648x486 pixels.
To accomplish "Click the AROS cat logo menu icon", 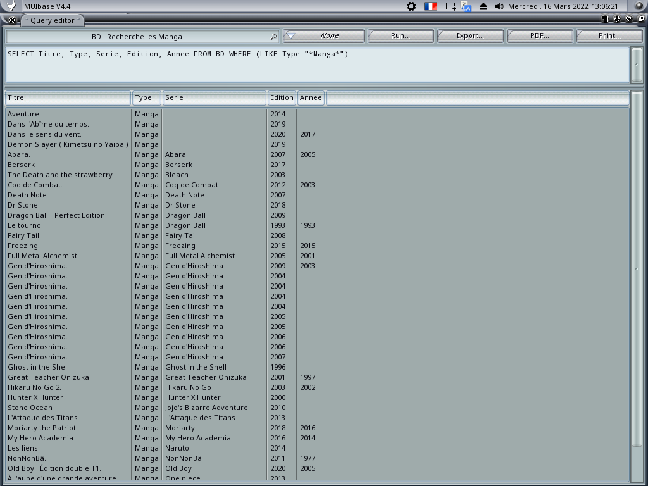I will [x=11, y=6].
